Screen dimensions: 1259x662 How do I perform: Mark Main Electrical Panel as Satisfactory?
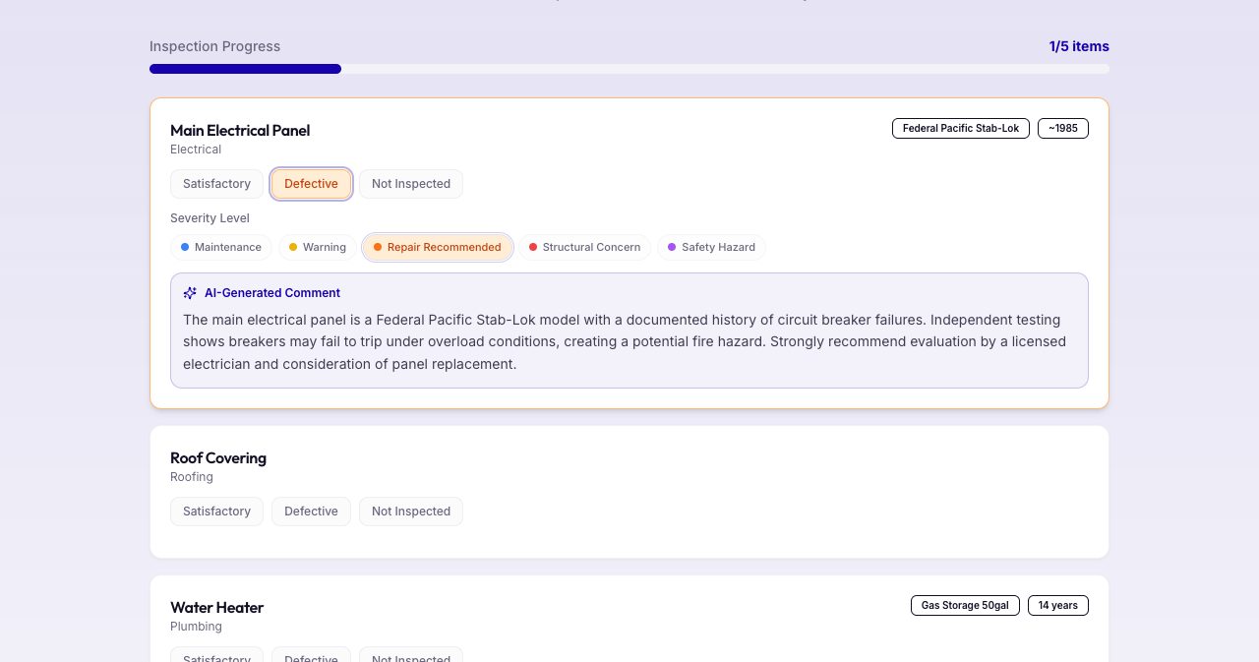pos(216,184)
